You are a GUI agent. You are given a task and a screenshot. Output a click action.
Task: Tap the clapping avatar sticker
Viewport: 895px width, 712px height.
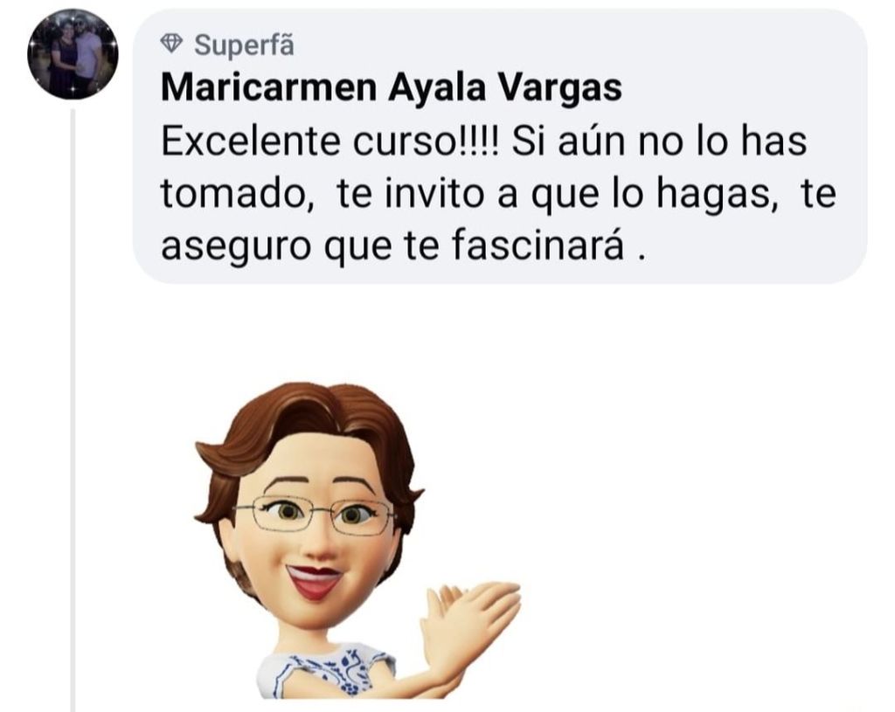[x=357, y=540]
